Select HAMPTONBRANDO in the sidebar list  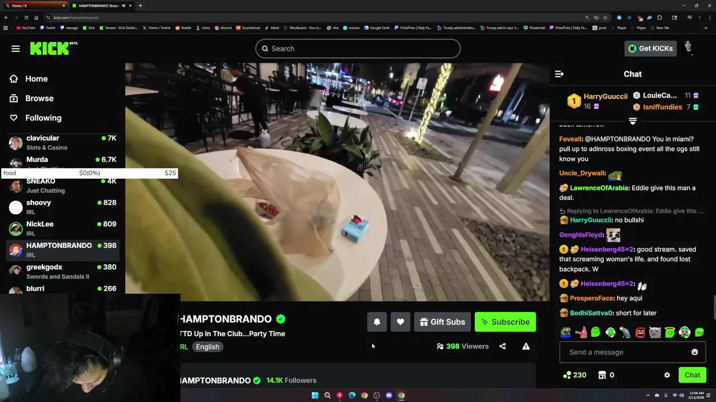(x=63, y=250)
